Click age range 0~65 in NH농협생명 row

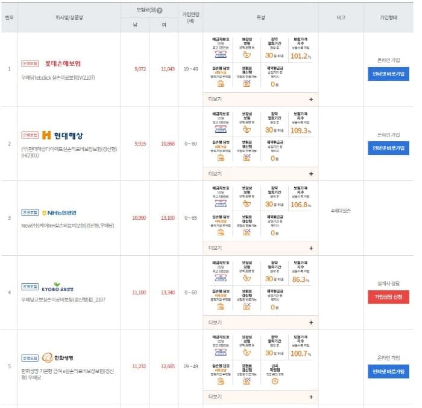pyautogui.click(x=191, y=218)
